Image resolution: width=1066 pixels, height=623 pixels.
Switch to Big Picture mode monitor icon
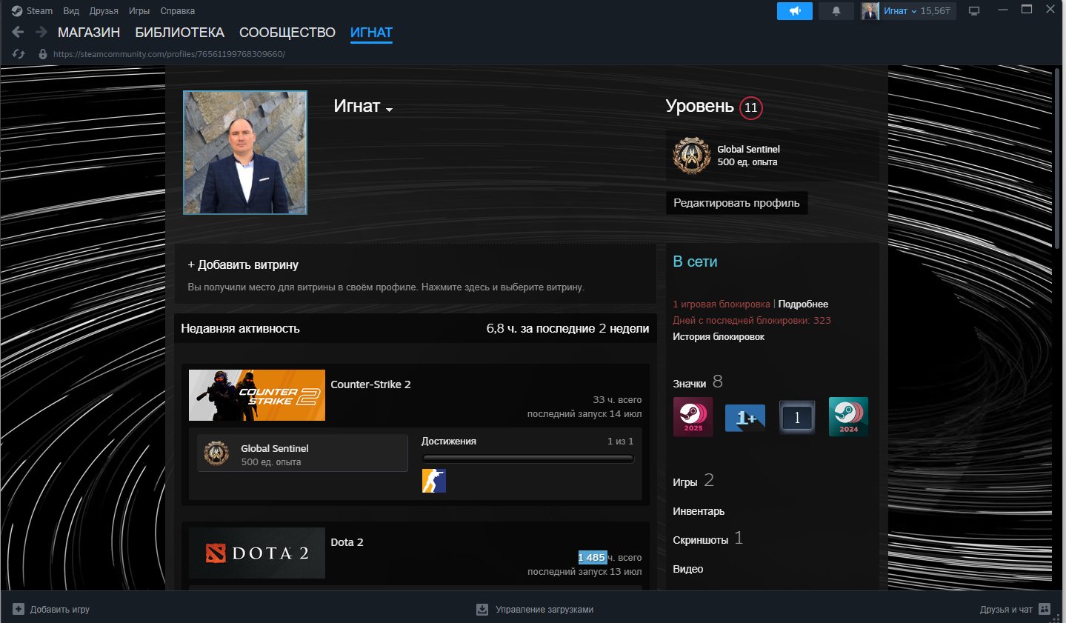(x=974, y=11)
